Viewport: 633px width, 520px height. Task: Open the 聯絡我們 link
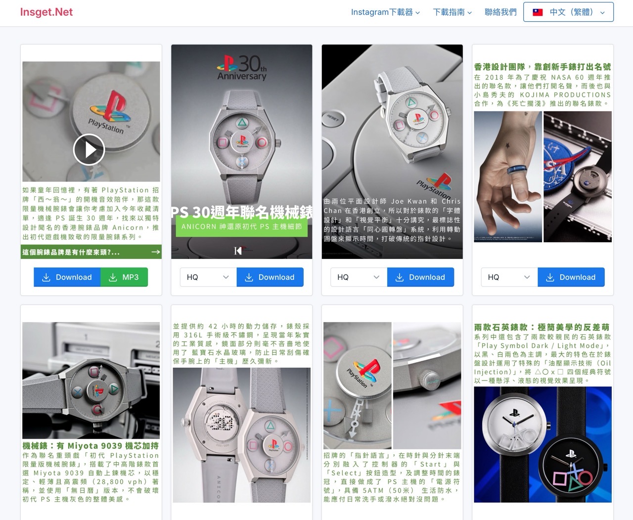click(500, 12)
